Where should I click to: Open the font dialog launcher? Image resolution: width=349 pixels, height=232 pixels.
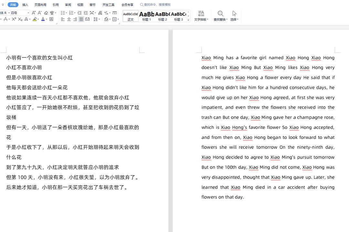[57, 23]
